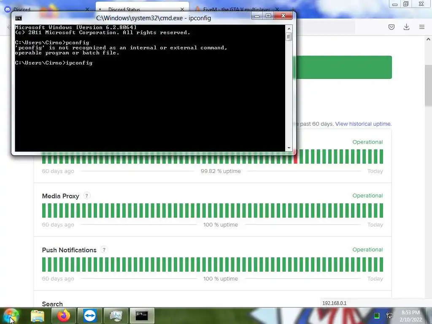Click Media Proxy's 60 days ago label
The height and width of the screenshot is (324, 432).
coord(58,225)
